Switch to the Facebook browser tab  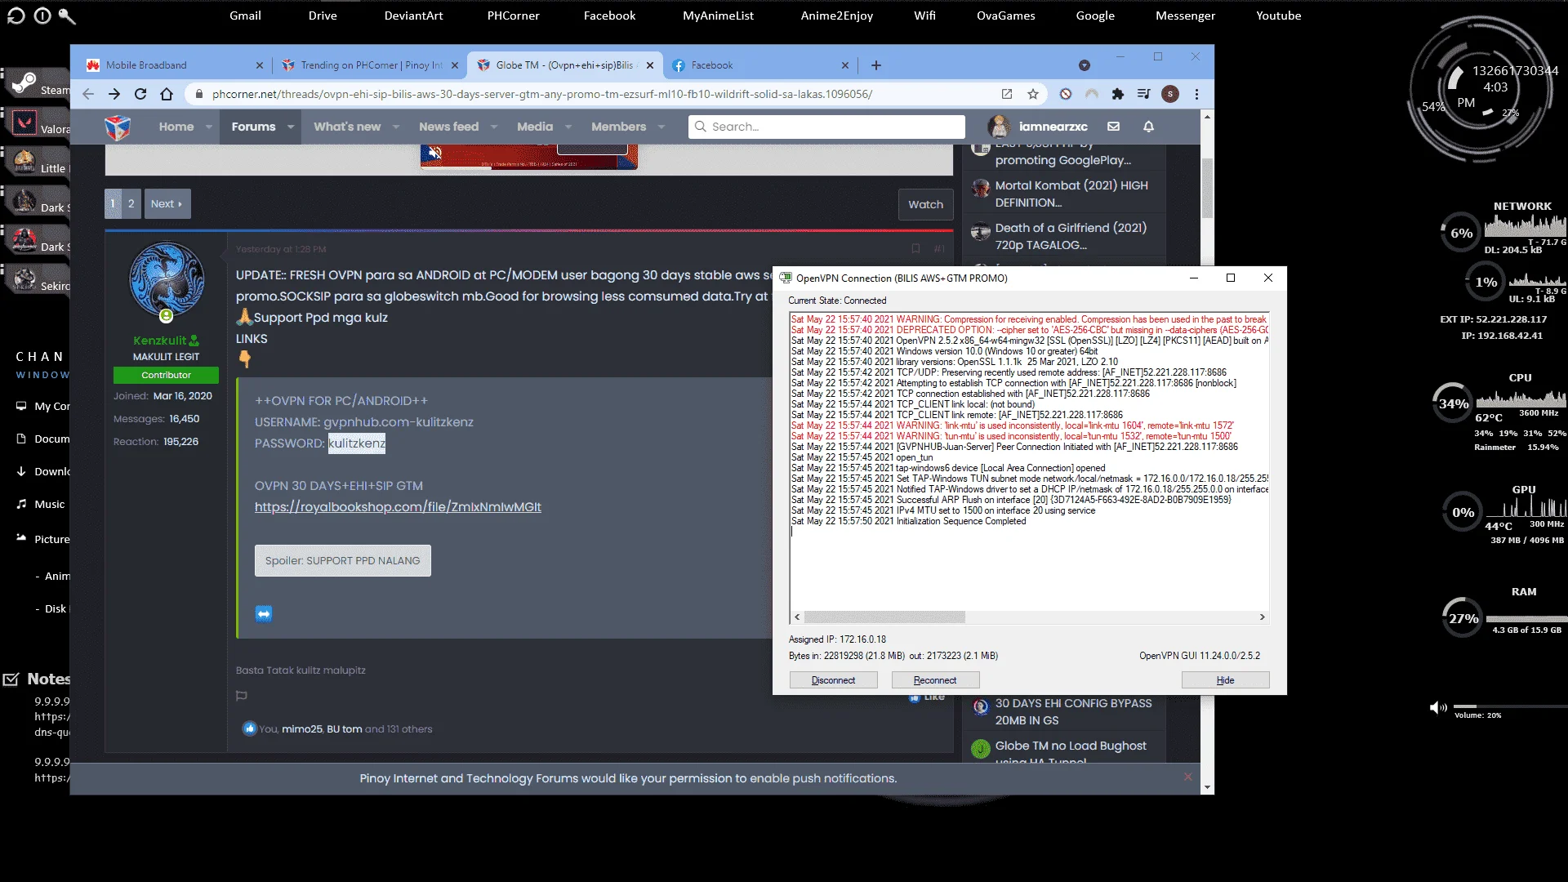tap(759, 65)
